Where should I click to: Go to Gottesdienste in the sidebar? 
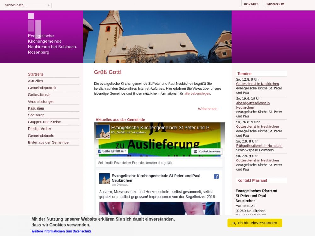(x=39, y=95)
